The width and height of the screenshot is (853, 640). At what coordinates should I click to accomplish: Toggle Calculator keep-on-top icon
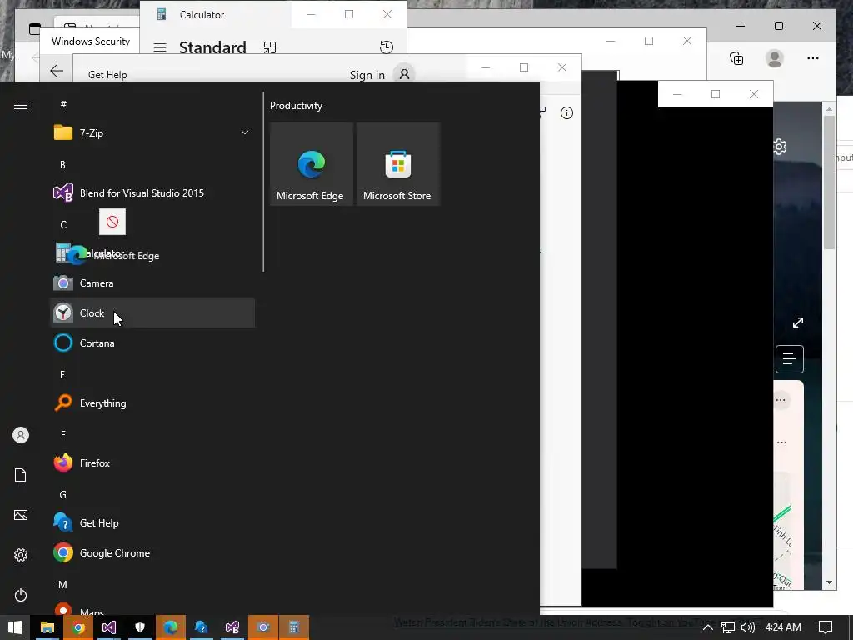[x=270, y=47]
